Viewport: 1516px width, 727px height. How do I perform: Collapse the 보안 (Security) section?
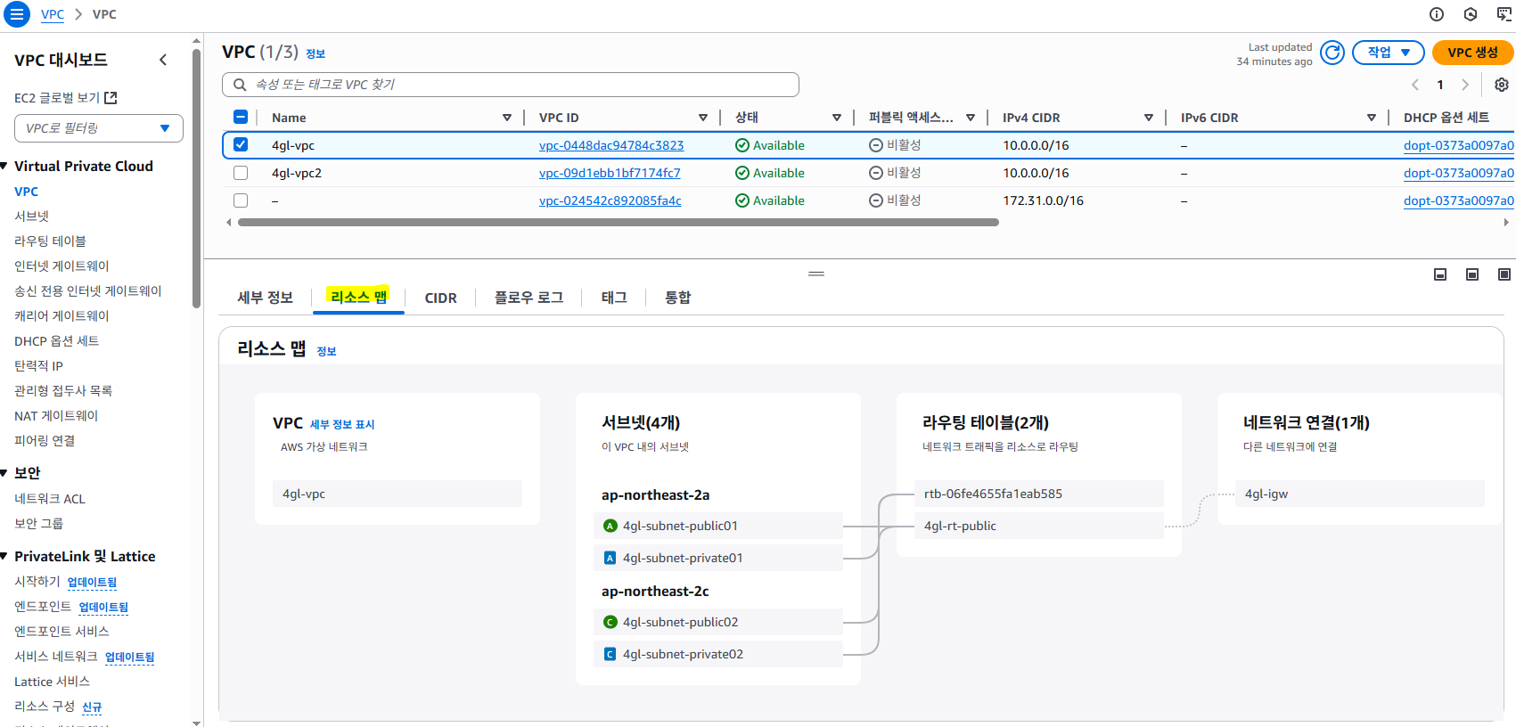click(4, 472)
